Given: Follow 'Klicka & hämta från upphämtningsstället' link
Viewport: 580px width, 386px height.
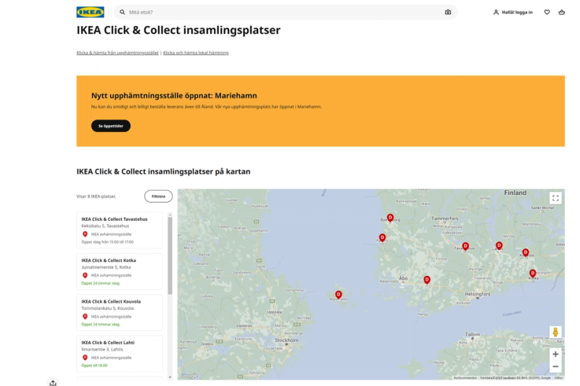Looking at the screenshot, I should (x=117, y=53).
